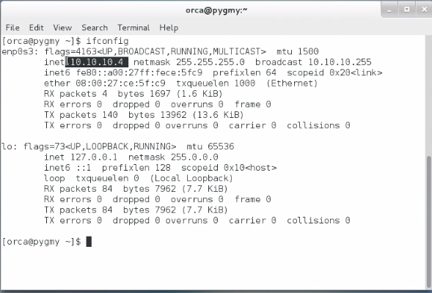Click broadcast address 10.10.10.255

point(340,62)
